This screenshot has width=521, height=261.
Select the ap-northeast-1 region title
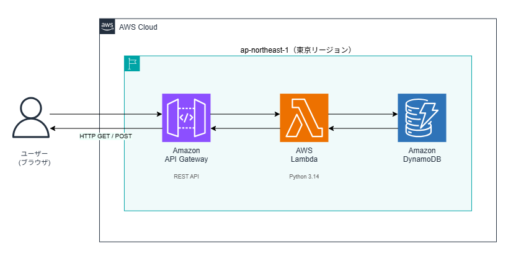point(296,50)
